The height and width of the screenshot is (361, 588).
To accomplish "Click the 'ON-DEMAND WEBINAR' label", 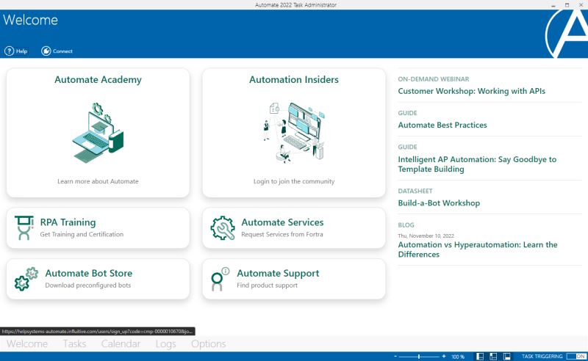I will [434, 79].
